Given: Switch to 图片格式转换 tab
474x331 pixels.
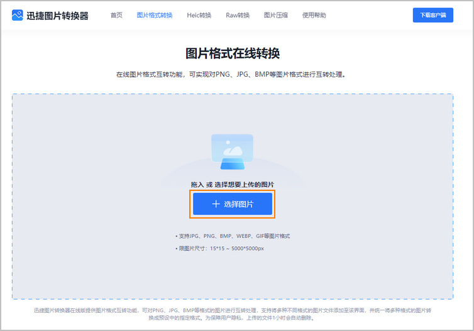Looking at the screenshot, I should 155,15.
